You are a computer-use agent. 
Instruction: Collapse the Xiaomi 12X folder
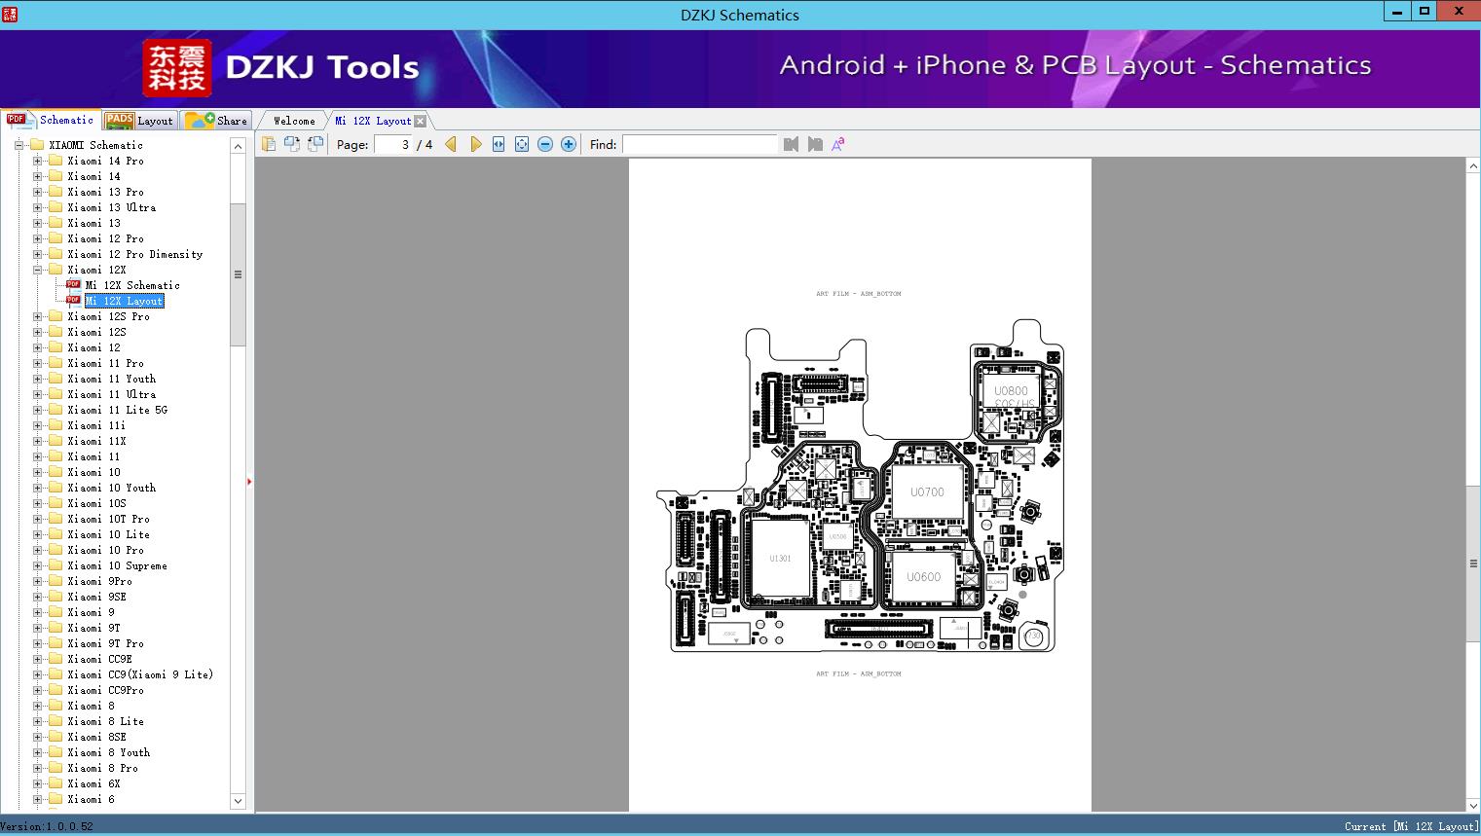(37, 270)
